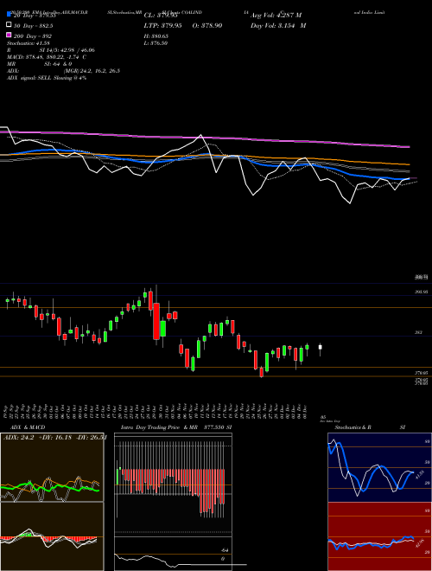Image resolution: width=432 pixels, height=571 pixels.
Task: Click the blue Stochastics chart panel
Action: (x=379, y=467)
